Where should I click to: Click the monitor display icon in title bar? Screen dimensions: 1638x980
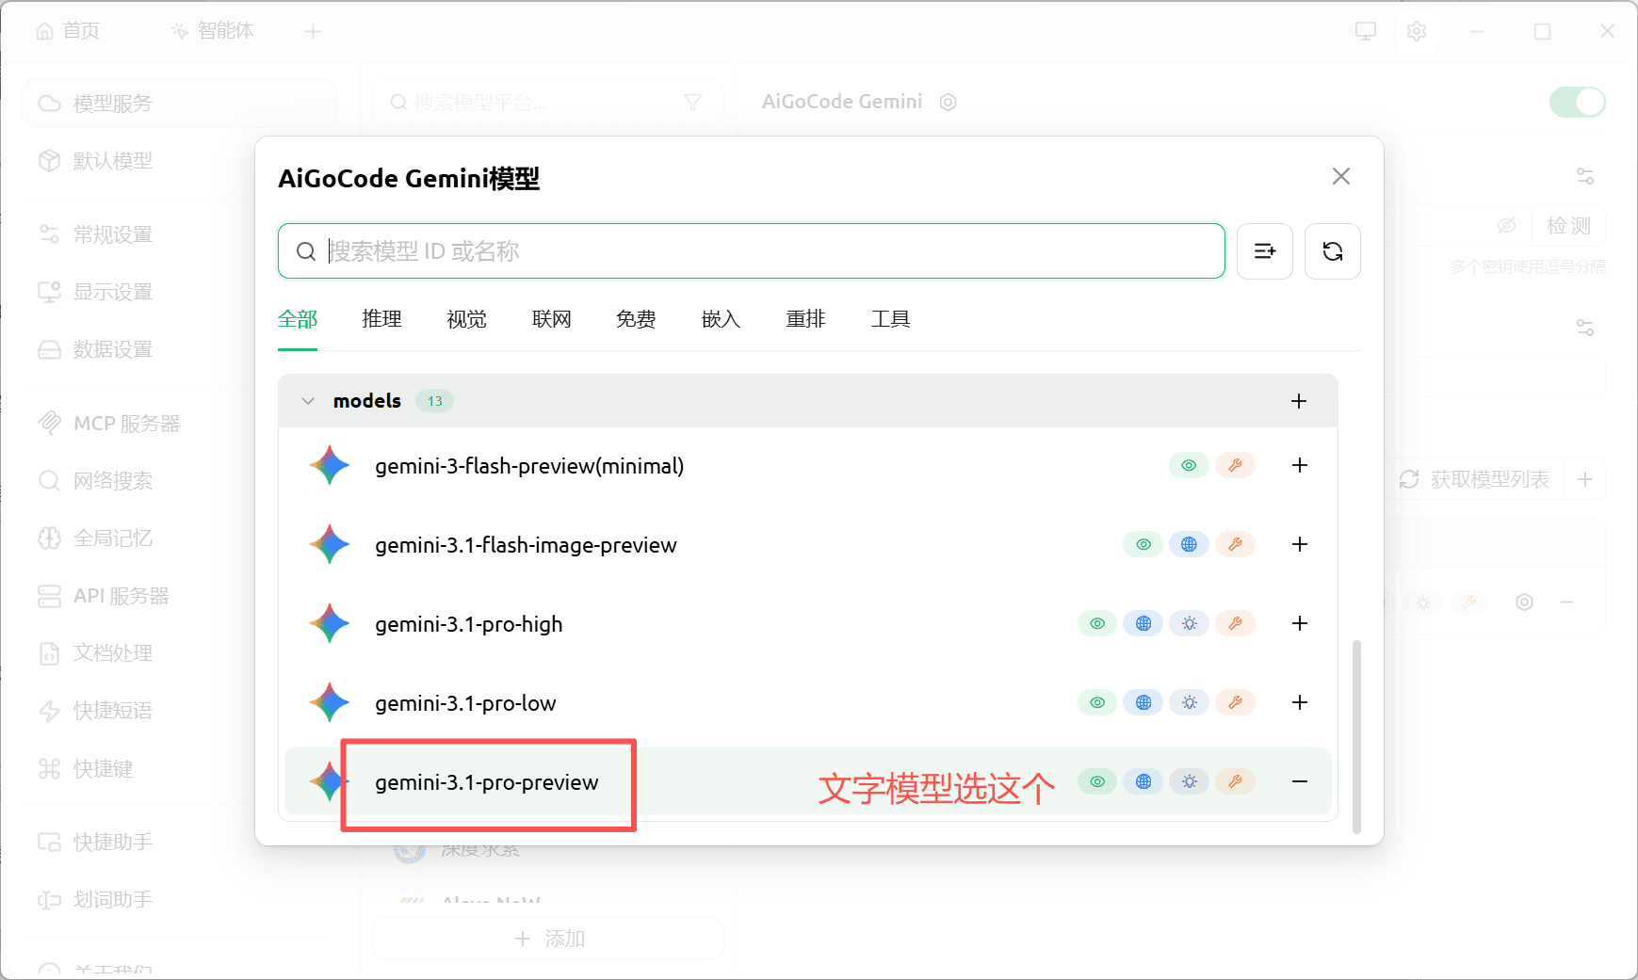tap(1366, 31)
